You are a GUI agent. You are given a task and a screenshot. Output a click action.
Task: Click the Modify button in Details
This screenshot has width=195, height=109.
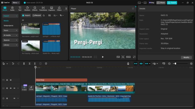[x=186, y=57]
